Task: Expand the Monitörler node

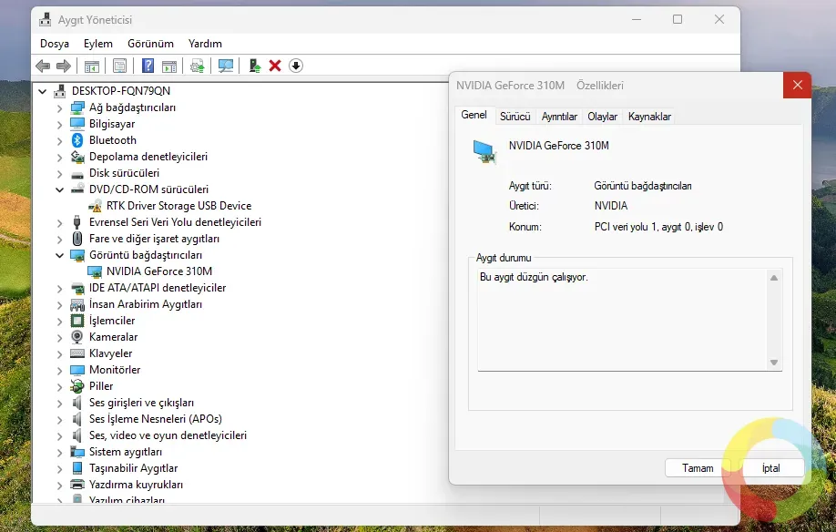Action: click(59, 371)
